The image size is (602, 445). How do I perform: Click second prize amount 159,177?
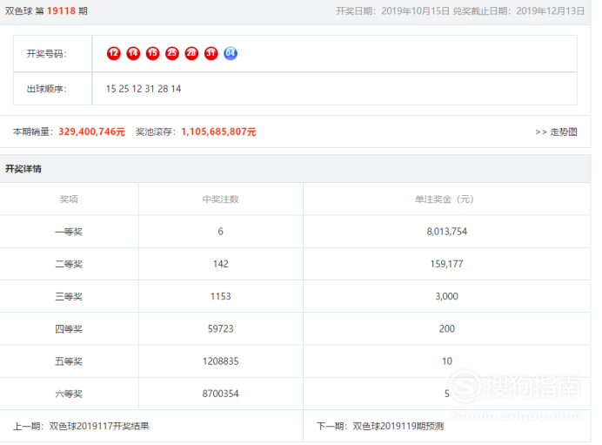(447, 264)
